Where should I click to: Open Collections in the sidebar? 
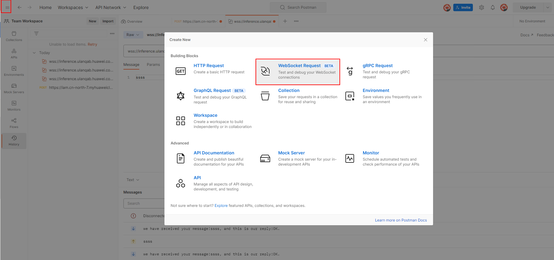pos(14,36)
